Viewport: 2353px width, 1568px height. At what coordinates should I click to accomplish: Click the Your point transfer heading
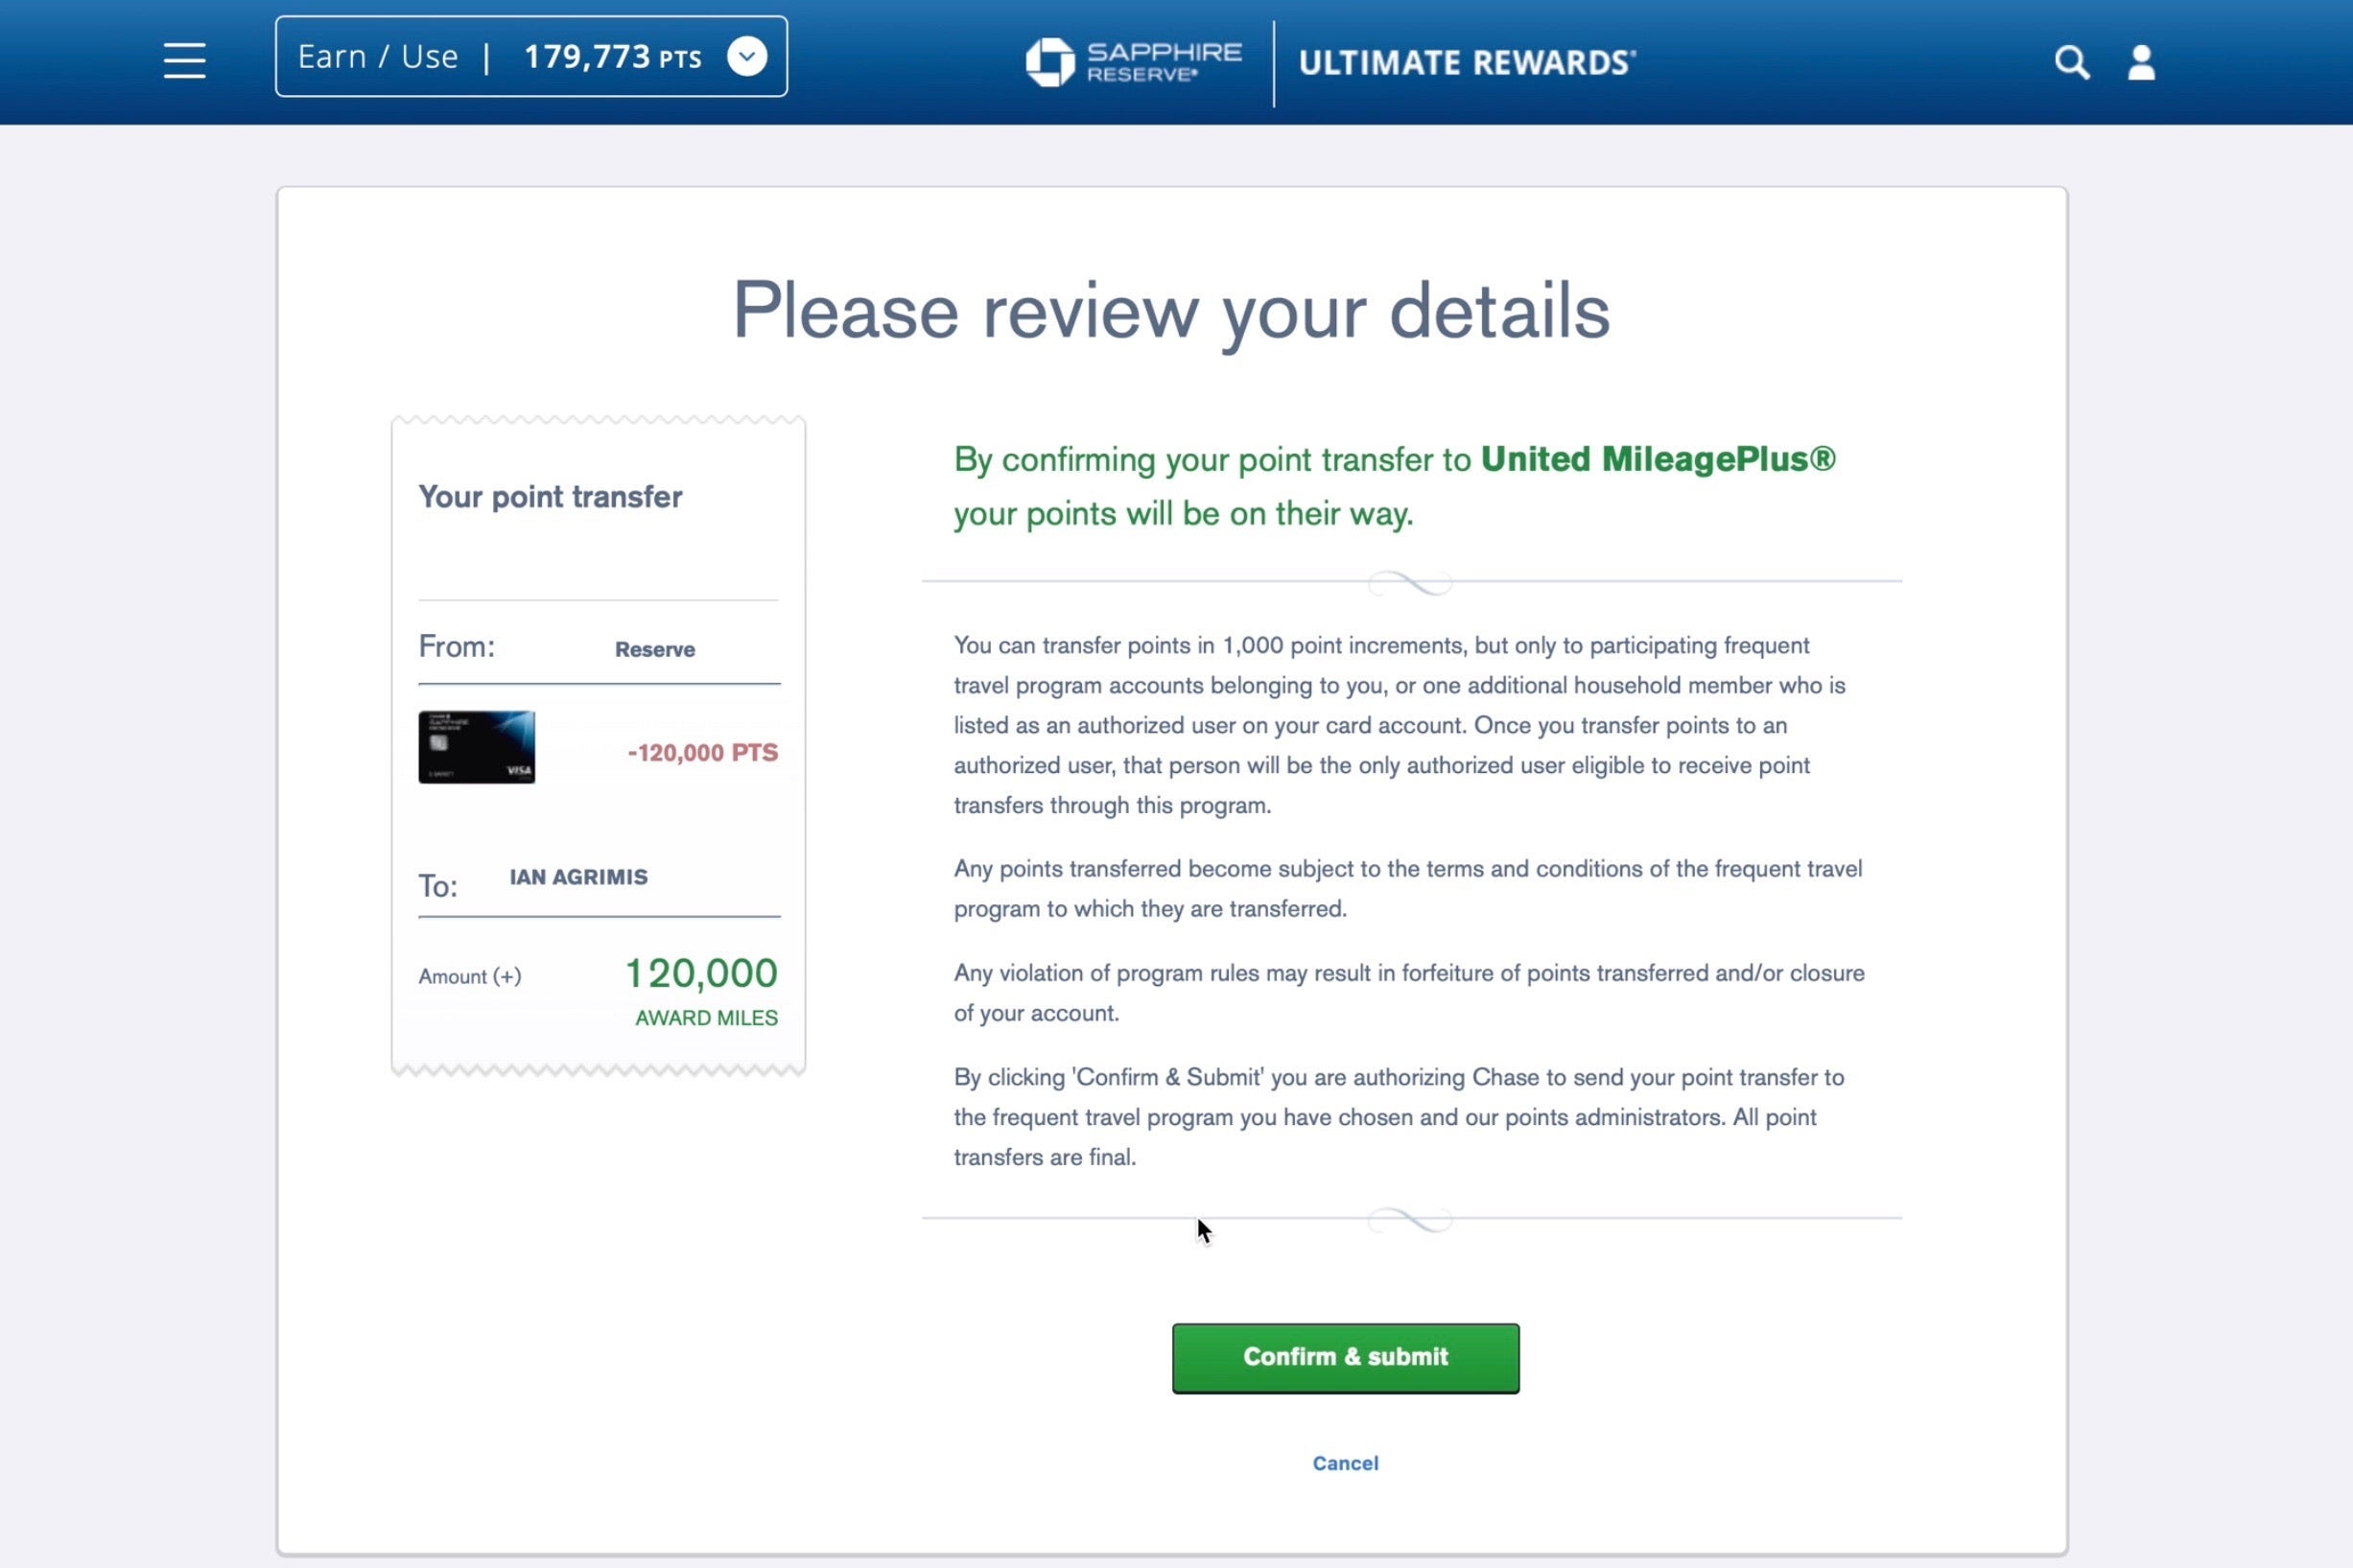[x=550, y=496]
